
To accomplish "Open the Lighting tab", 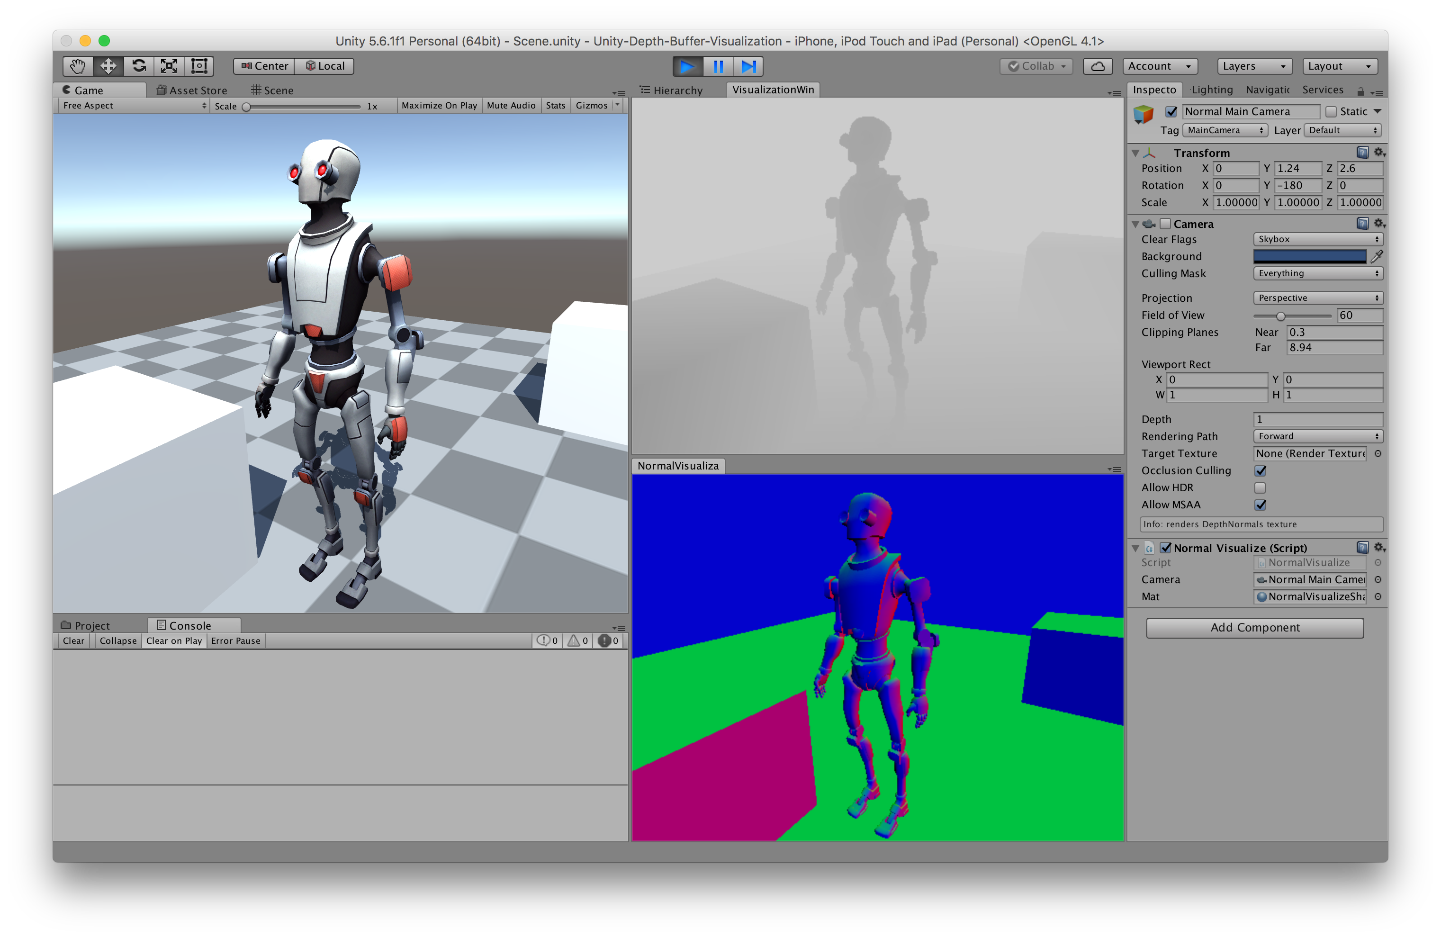I will coord(1212,90).
